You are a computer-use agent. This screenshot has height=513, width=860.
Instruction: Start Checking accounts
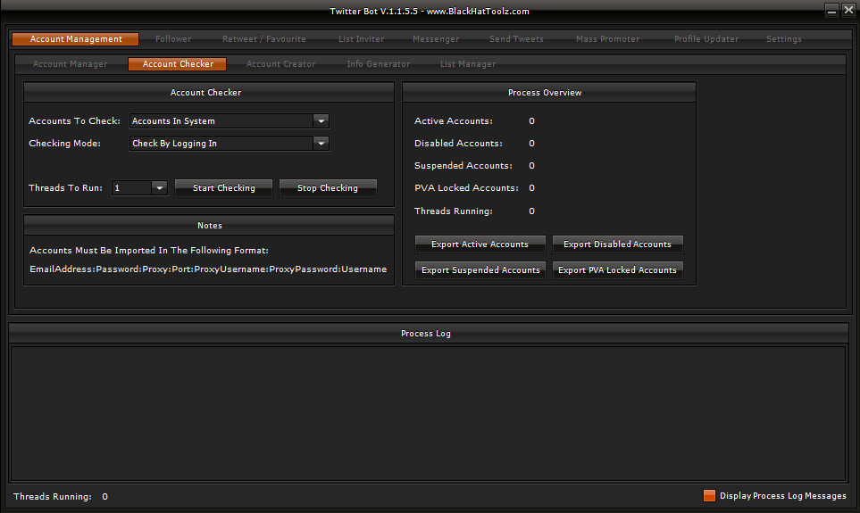coord(224,188)
